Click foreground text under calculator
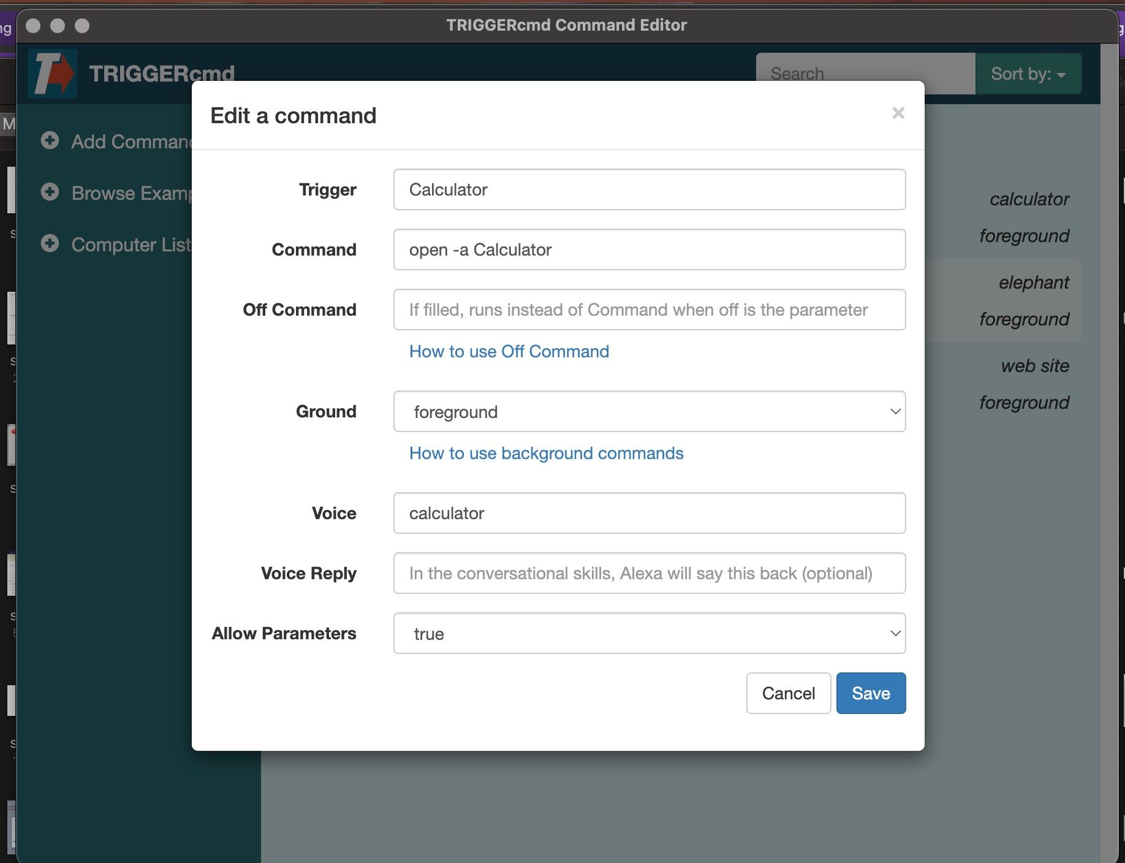Screen dimensions: 1125x863 pos(1024,235)
